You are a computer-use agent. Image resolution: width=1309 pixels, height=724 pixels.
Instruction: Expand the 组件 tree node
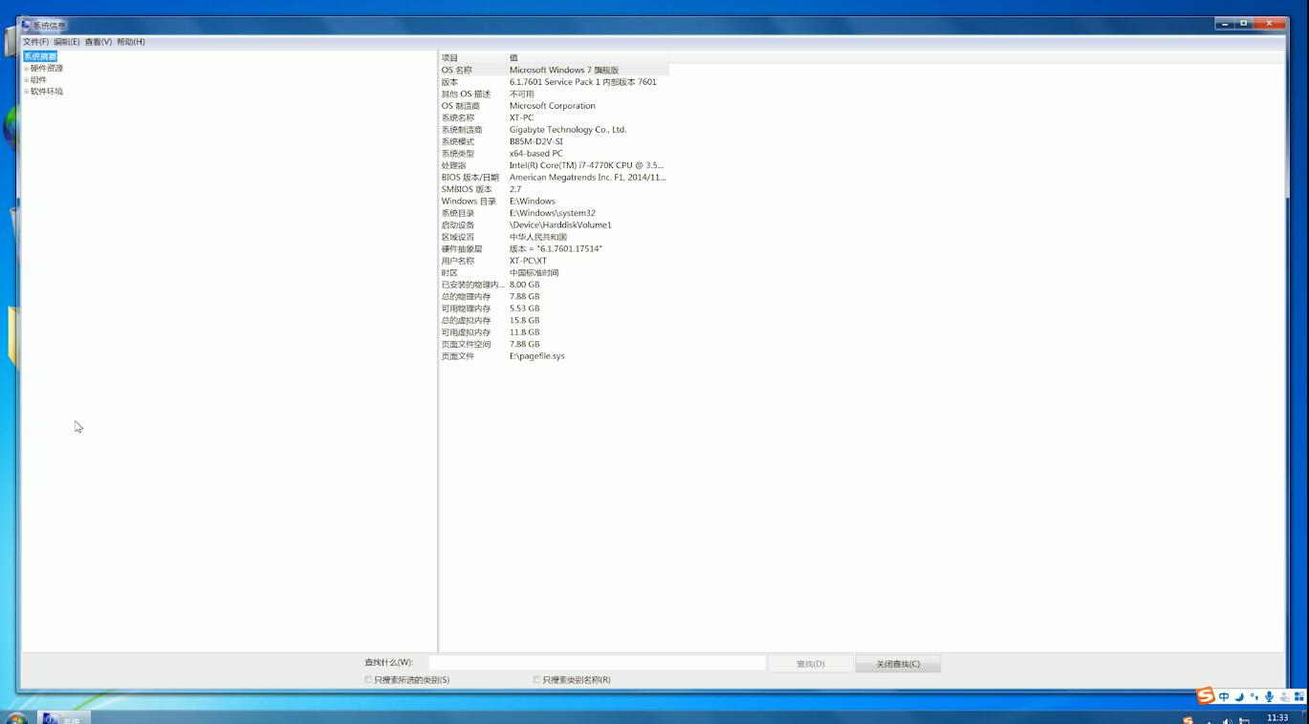coord(27,80)
